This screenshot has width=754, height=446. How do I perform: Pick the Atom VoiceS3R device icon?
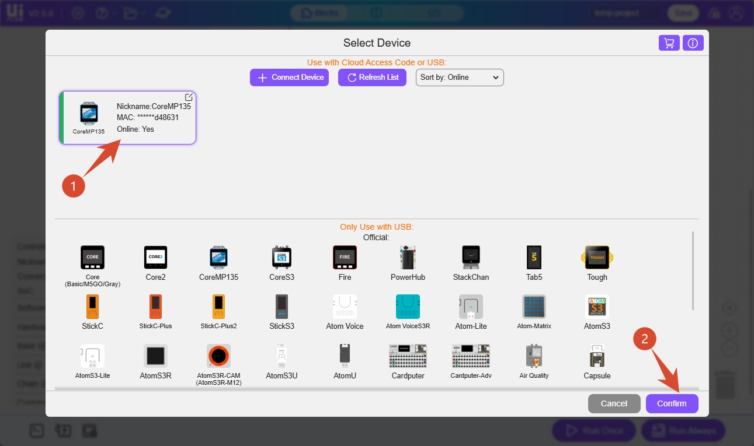click(x=408, y=306)
